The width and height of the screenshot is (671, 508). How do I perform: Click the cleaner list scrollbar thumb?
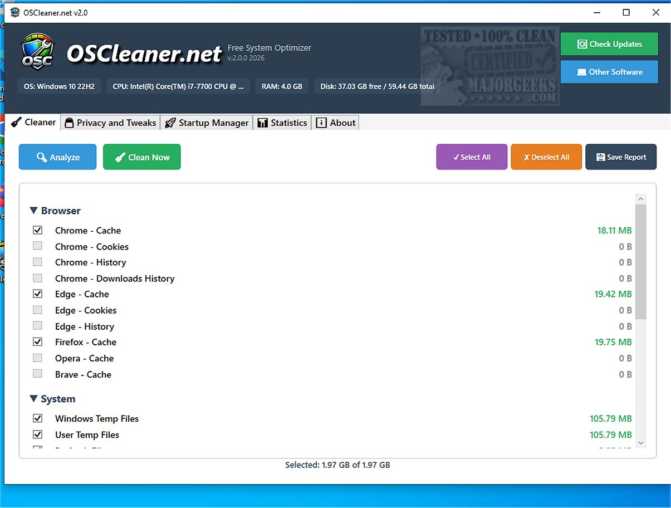pos(641,262)
